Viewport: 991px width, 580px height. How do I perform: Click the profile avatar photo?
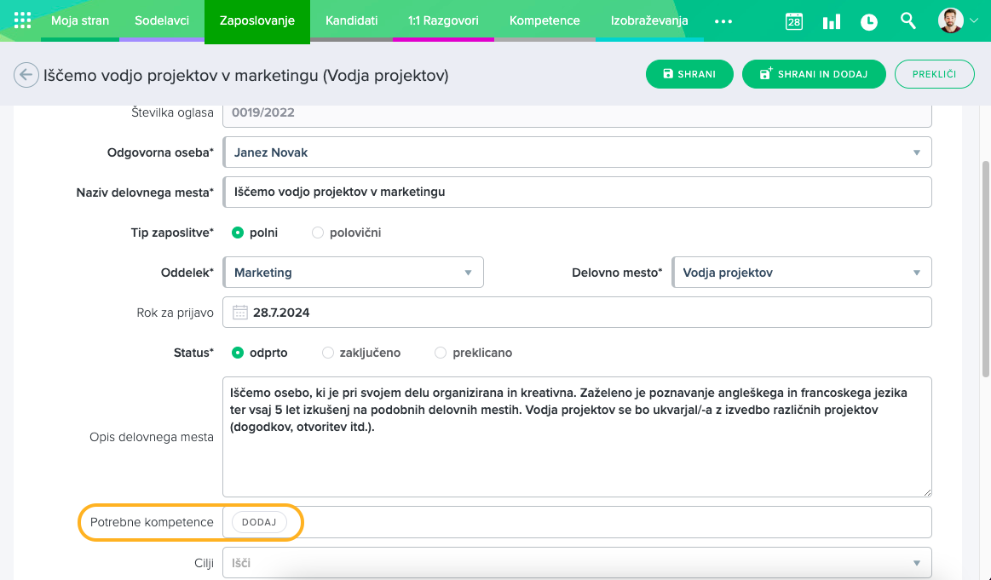tap(952, 21)
